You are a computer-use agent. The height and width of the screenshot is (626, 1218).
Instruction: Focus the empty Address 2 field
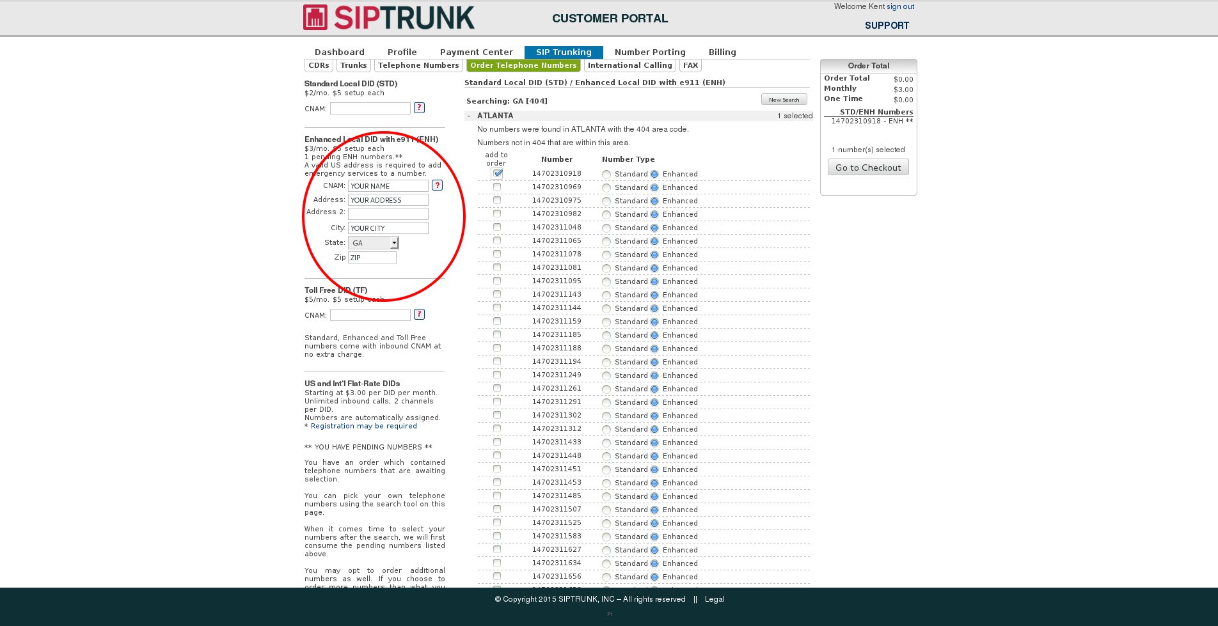pos(388,214)
